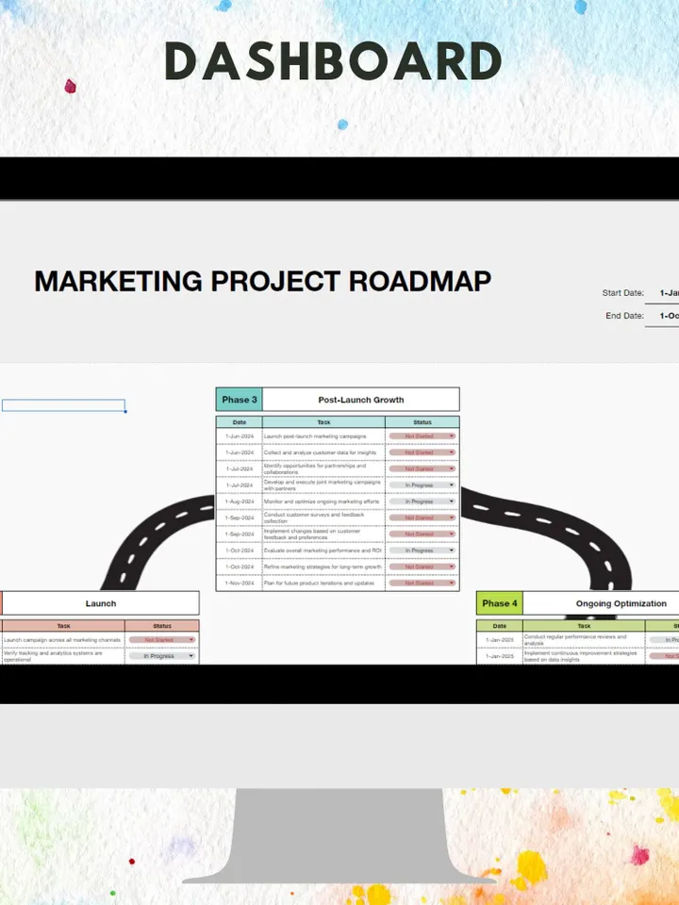Open Not Started dropdown for Launch campaign across channels
Screen dimensions: 679x905
[x=162, y=639]
